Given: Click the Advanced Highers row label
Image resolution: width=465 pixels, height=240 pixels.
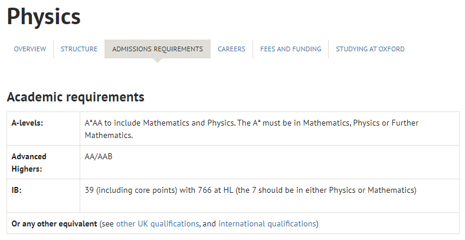Looking at the screenshot, I should click(29, 162).
